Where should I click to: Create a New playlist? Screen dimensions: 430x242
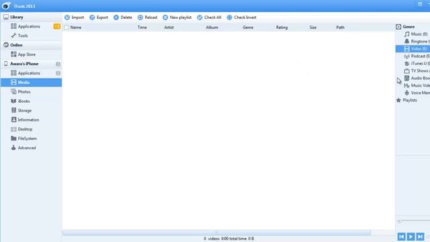(177, 17)
